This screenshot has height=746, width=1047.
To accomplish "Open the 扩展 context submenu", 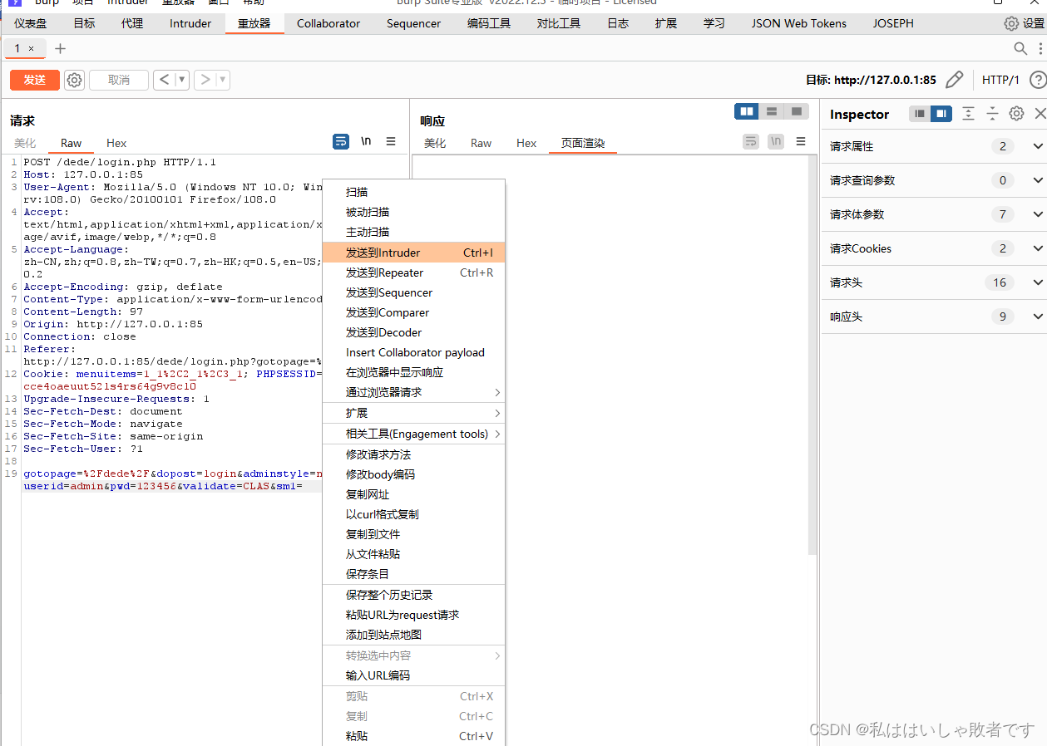I will [x=413, y=413].
